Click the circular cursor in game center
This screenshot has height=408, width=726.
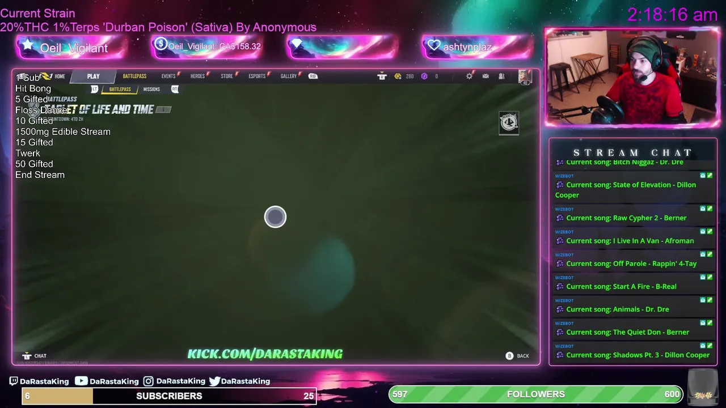[275, 217]
